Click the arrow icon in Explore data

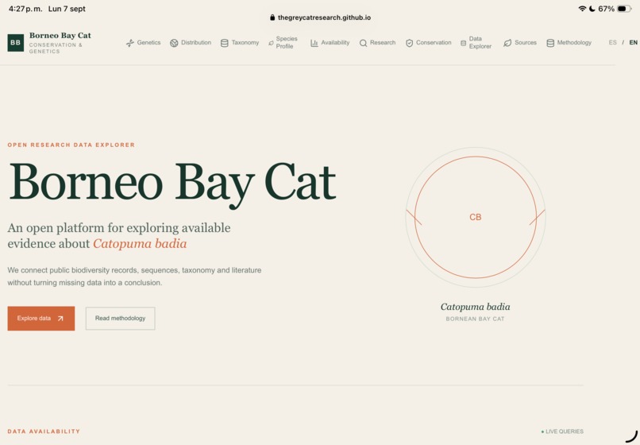point(60,319)
